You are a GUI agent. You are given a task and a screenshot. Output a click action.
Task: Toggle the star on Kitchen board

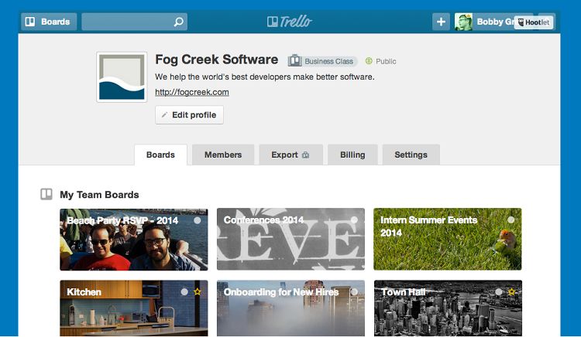point(198,292)
